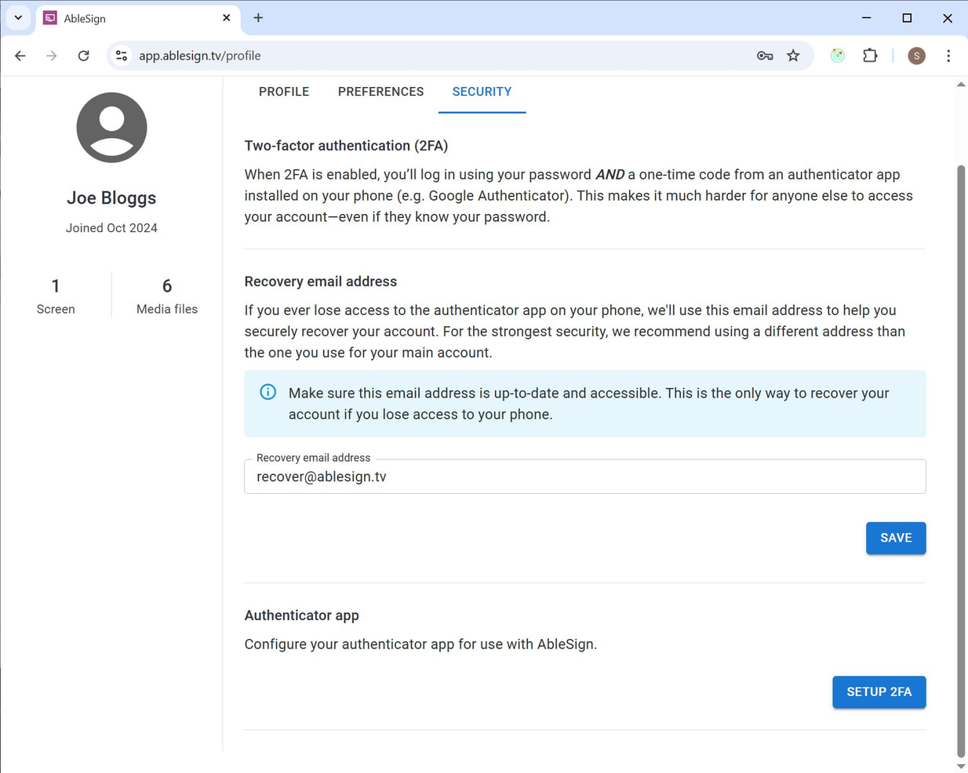Screen dimensions: 968x773
Task: Click the Recovery email address field
Action: pos(584,477)
